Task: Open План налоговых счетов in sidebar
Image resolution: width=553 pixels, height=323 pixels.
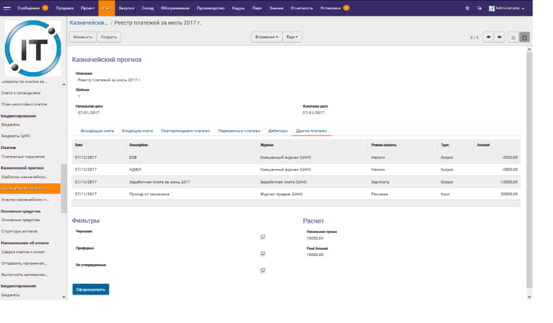Action: (24, 104)
